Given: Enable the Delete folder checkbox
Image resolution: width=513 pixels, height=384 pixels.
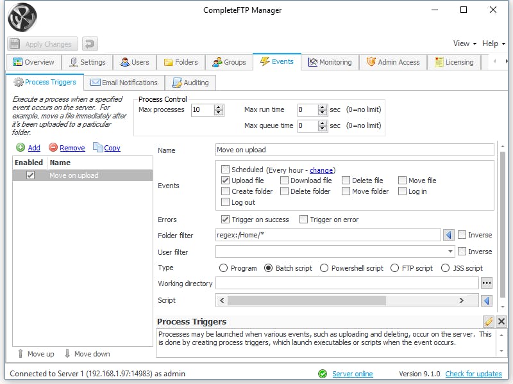Looking at the screenshot, I should tap(284, 191).
